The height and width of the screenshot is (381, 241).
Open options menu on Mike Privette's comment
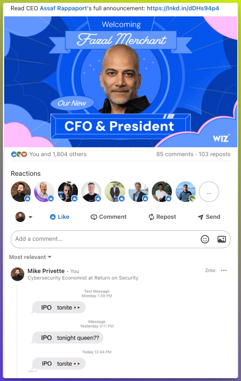point(224,271)
